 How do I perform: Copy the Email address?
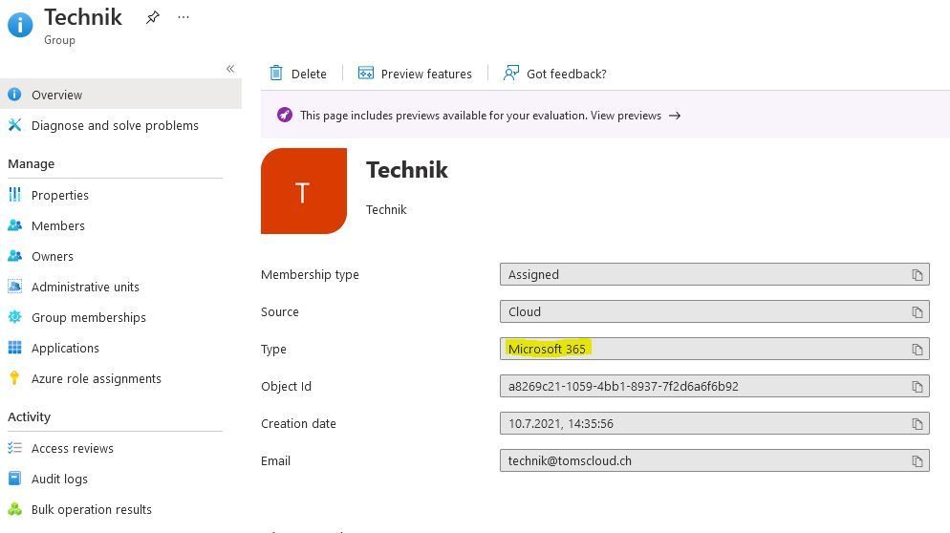[x=918, y=461]
